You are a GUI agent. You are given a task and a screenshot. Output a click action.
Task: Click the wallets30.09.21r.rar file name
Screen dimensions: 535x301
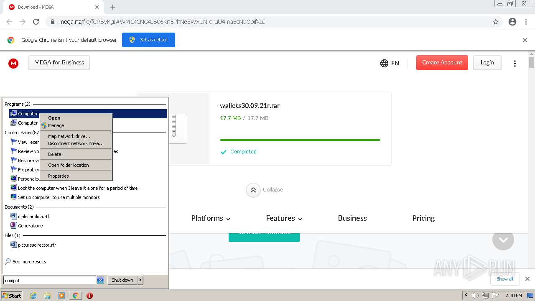[250, 106]
